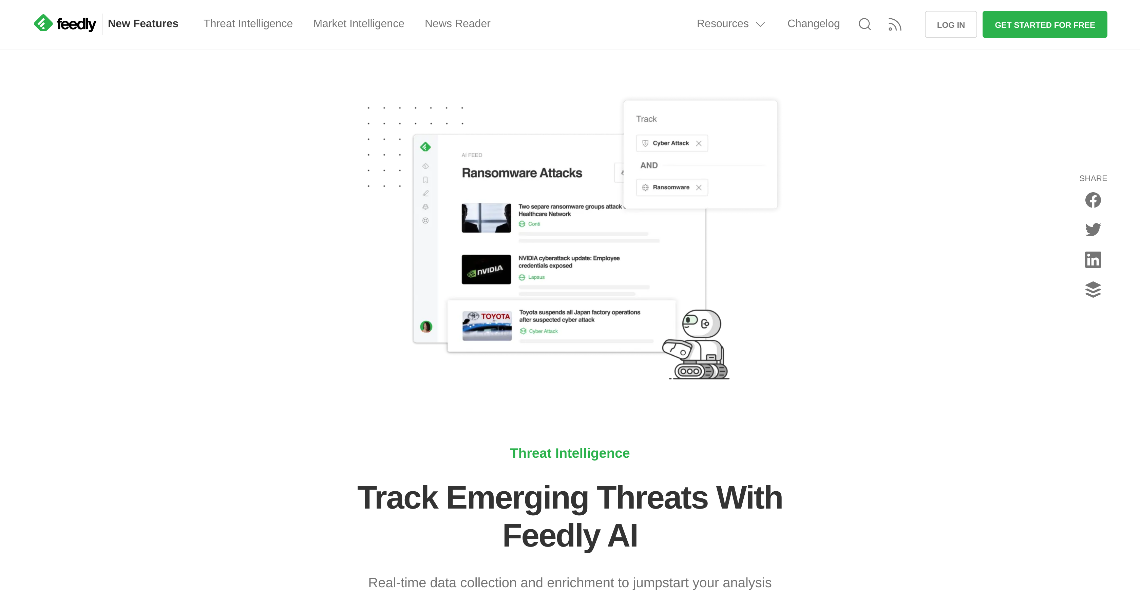The width and height of the screenshot is (1140, 594).
Task: Click the RSS feed icon
Action: 894,24
